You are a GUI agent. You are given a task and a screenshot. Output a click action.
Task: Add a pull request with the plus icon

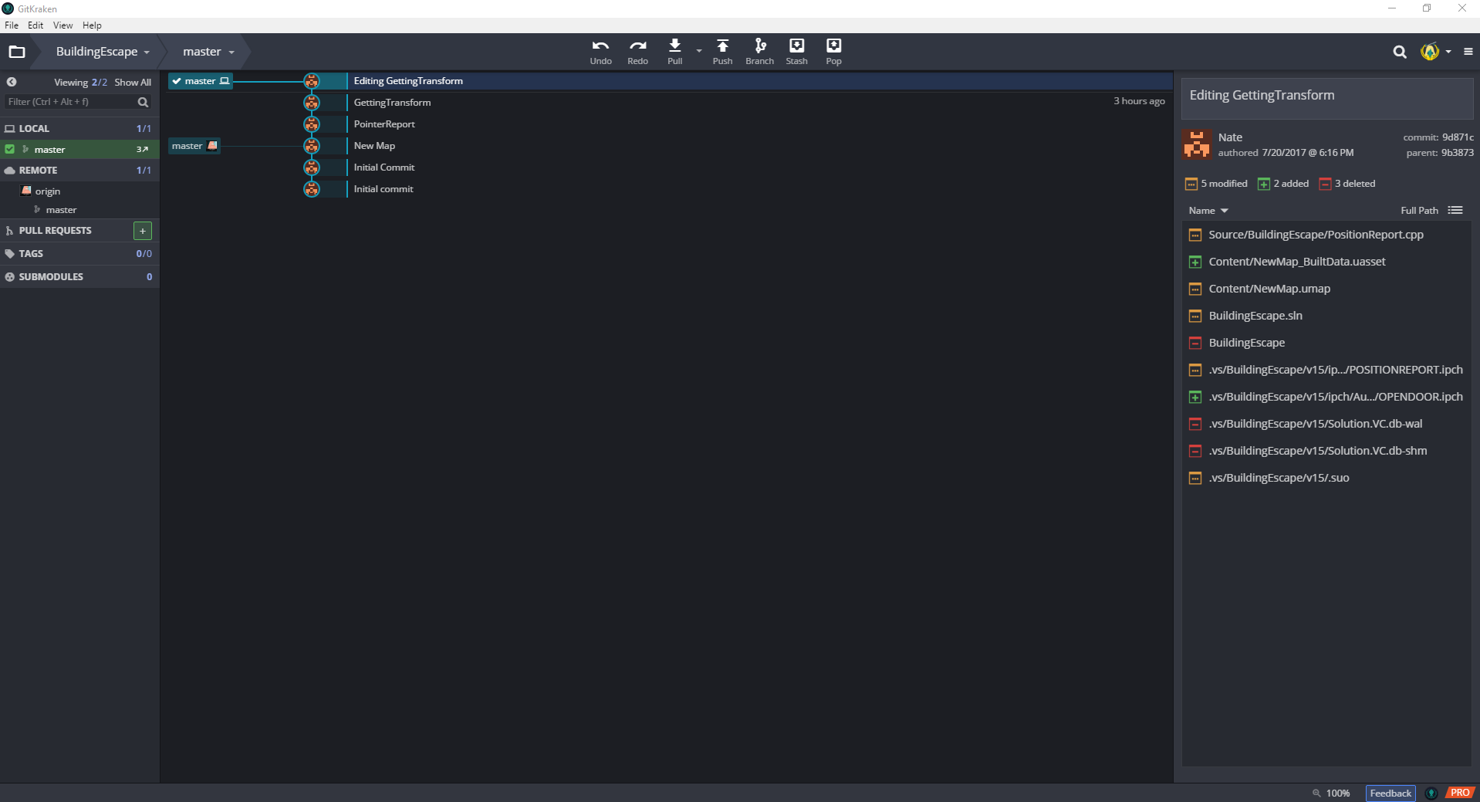click(143, 231)
